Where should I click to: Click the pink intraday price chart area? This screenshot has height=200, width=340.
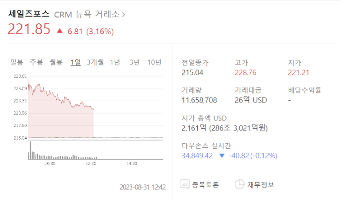click(59, 117)
